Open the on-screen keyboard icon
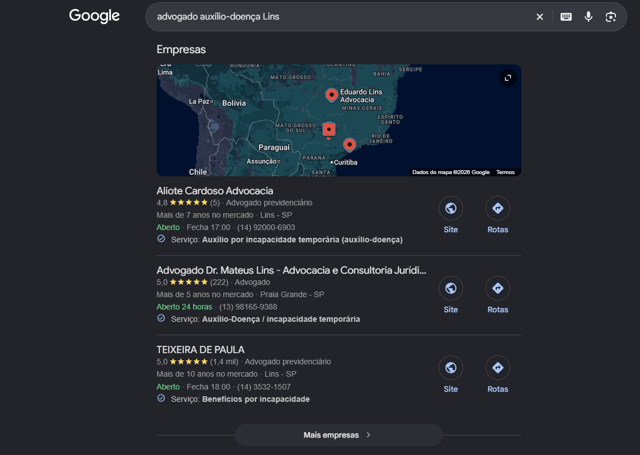The image size is (640, 455). pyautogui.click(x=566, y=17)
